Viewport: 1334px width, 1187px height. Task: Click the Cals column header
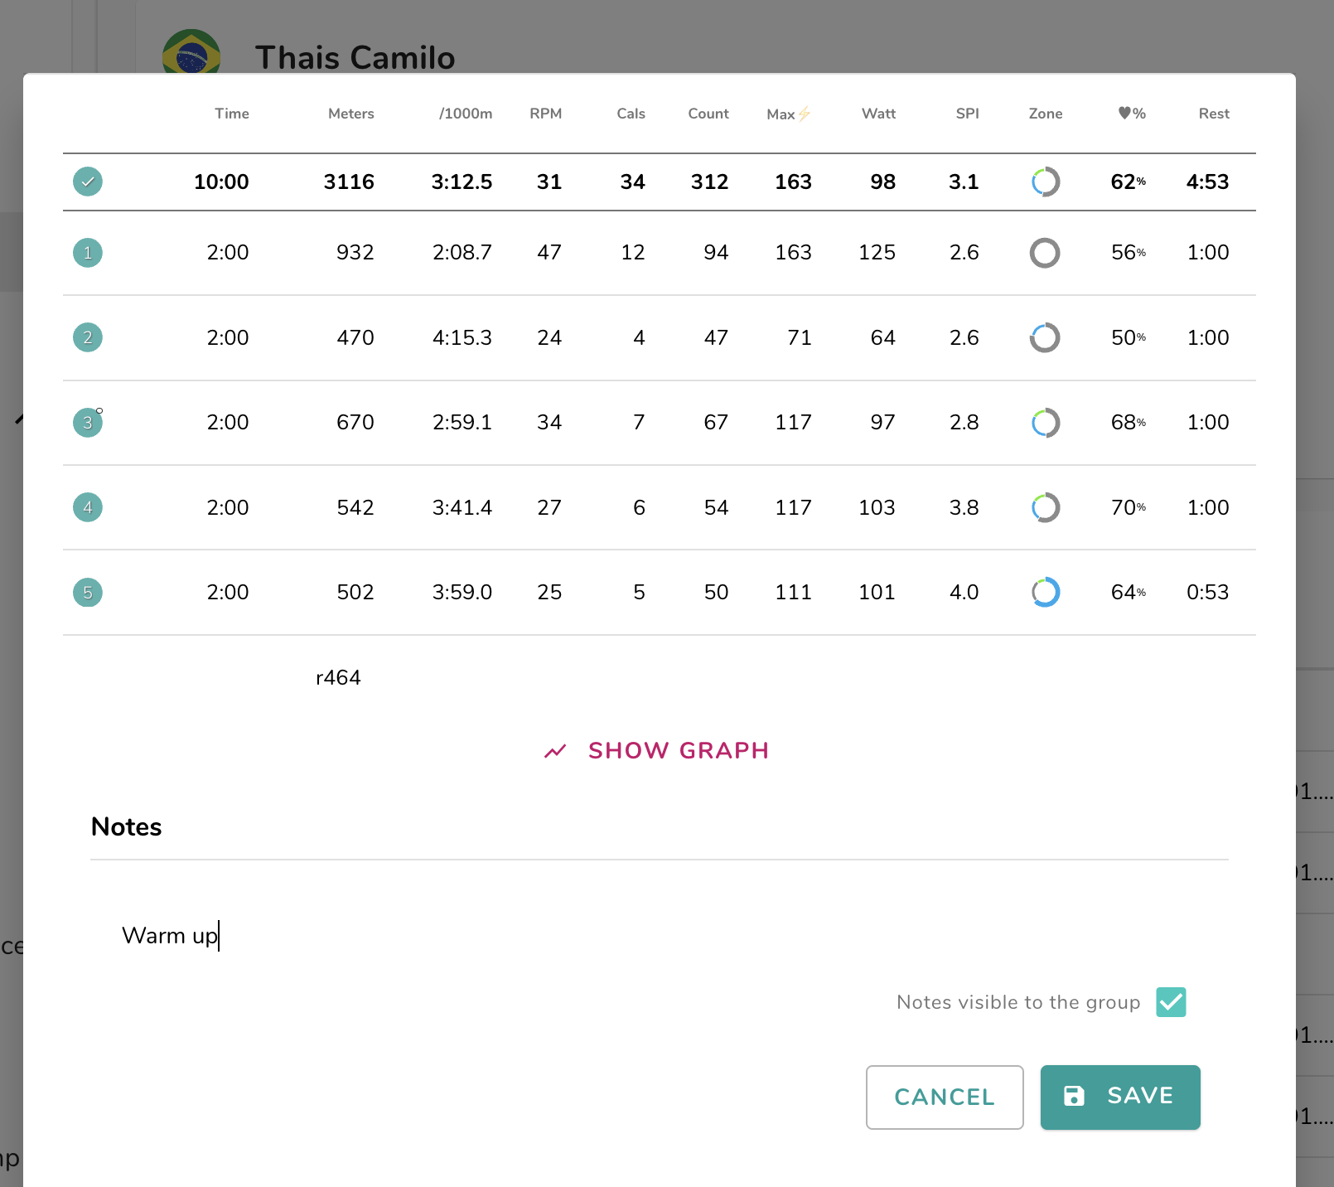[x=631, y=114]
